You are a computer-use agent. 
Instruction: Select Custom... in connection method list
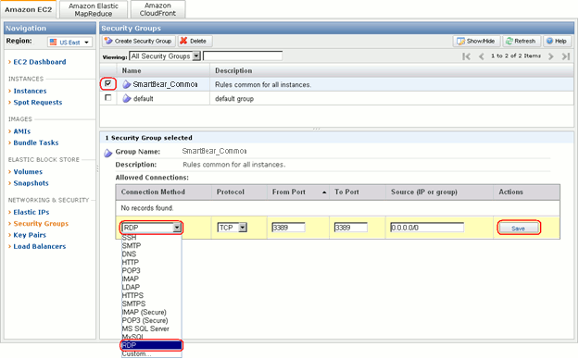click(x=151, y=353)
